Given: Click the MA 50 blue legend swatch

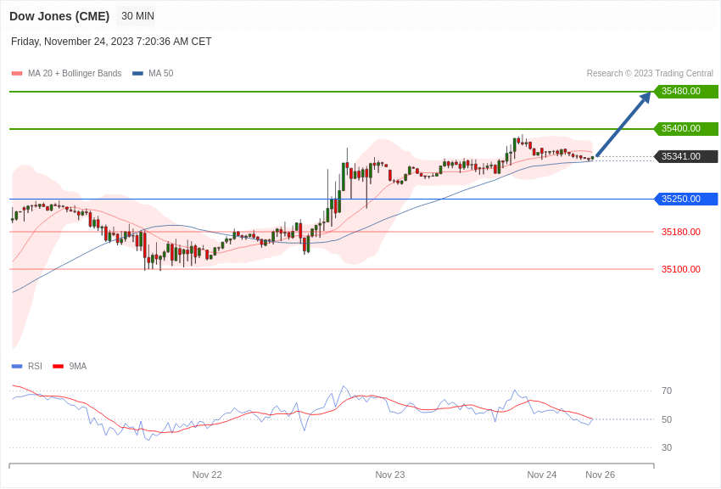Looking at the screenshot, I should pos(137,74).
